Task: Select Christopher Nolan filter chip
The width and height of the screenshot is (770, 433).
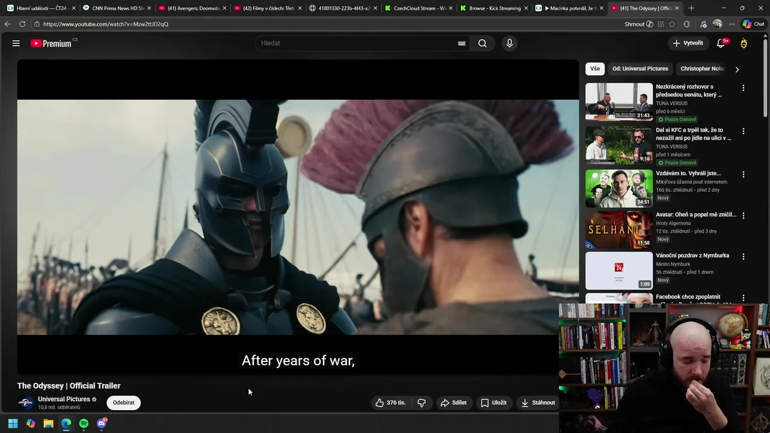Action: [703, 69]
